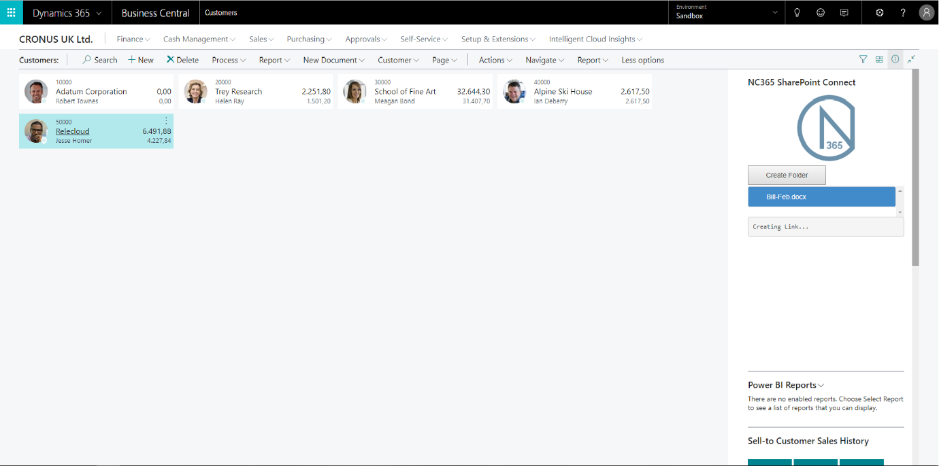Viewport: 939px width, 466px height.
Task: Click the lightbulb ideas icon
Action: point(797,12)
